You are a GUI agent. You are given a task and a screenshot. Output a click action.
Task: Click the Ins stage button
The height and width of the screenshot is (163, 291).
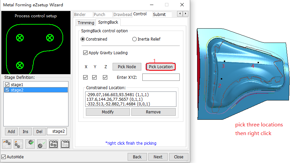(25, 132)
